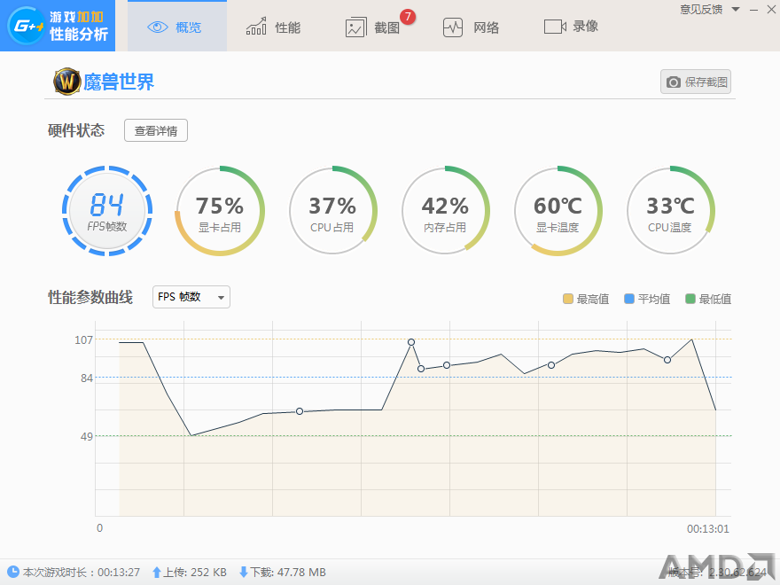This screenshot has width=780, height=585.
Task: Click the red badge showing 7 screenshots
Action: click(408, 17)
